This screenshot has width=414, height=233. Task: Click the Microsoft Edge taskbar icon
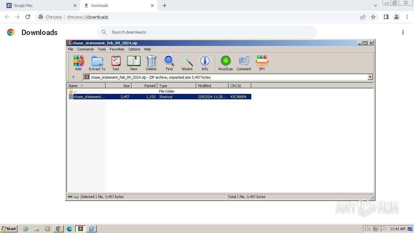point(70,229)
